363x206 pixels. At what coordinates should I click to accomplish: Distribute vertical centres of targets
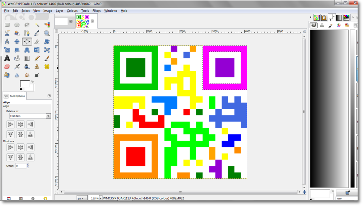21,157
